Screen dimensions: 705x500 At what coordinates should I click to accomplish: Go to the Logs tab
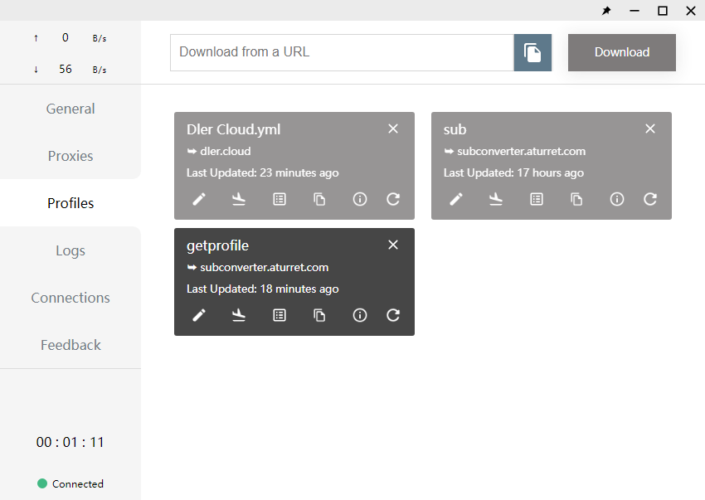click(70, 250)
